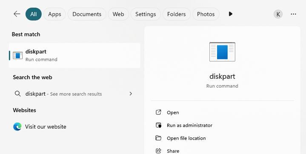Expand diskpart web results with the chevron
Viewport: 306px width, 154px height.
click(x=131, y=94)
